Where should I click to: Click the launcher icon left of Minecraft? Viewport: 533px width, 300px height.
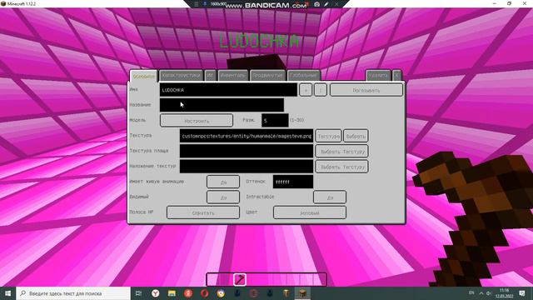pos(286,293)
